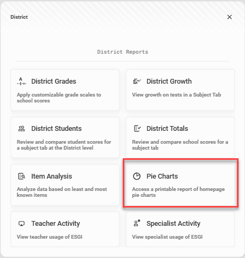The width and height of the screenshot is (245, 258).
Task: Launch the Teacher Activity report heading
Action: 56,224
